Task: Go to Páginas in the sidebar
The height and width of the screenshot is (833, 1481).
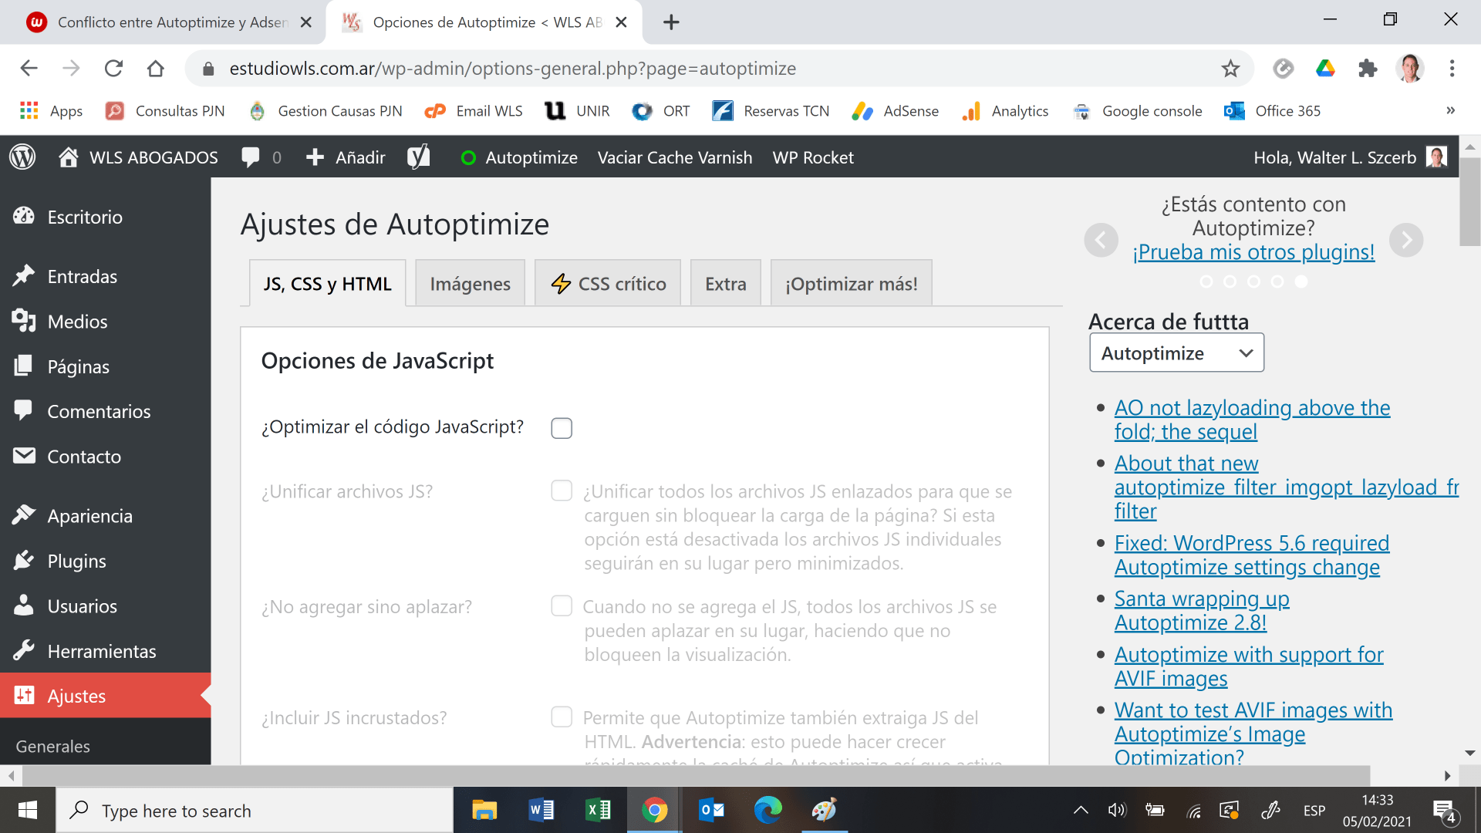Action: pyautogui.click(x=105, y=366)
